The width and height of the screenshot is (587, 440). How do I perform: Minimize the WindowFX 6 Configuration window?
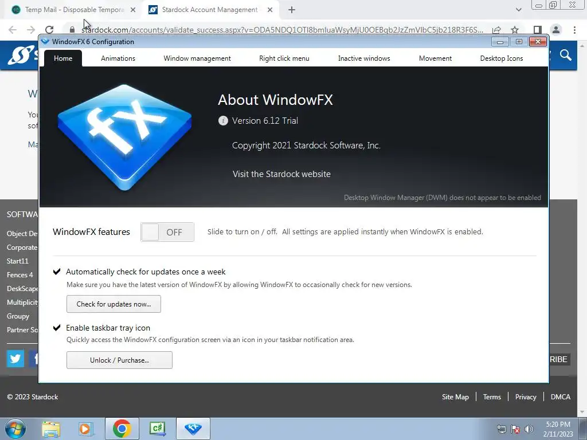point(500,41)
